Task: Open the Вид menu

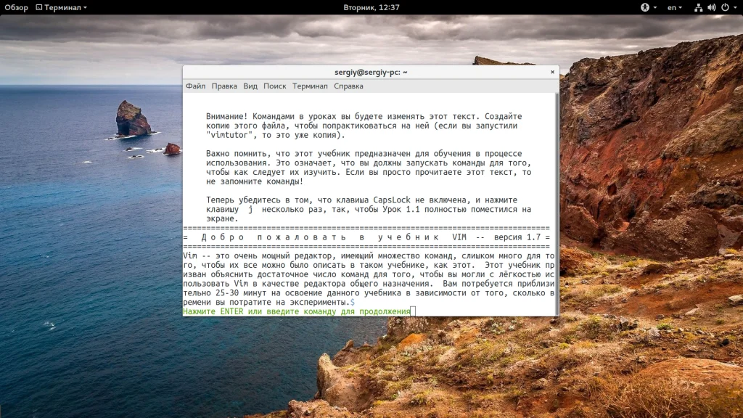Action: coord(250,86)
